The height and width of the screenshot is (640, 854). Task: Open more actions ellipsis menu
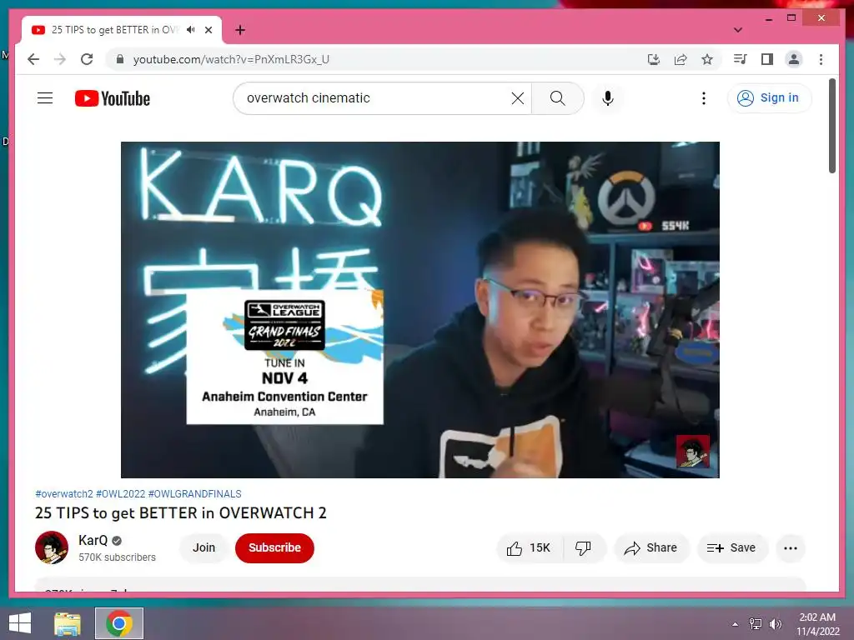click(791, 548)
